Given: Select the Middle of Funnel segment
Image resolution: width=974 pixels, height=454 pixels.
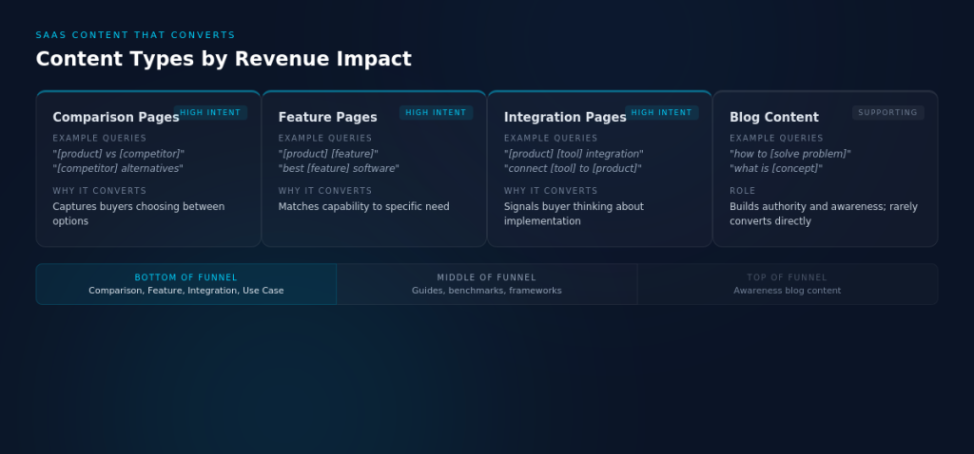Looking at the screenshot, I should pos(487,284).
